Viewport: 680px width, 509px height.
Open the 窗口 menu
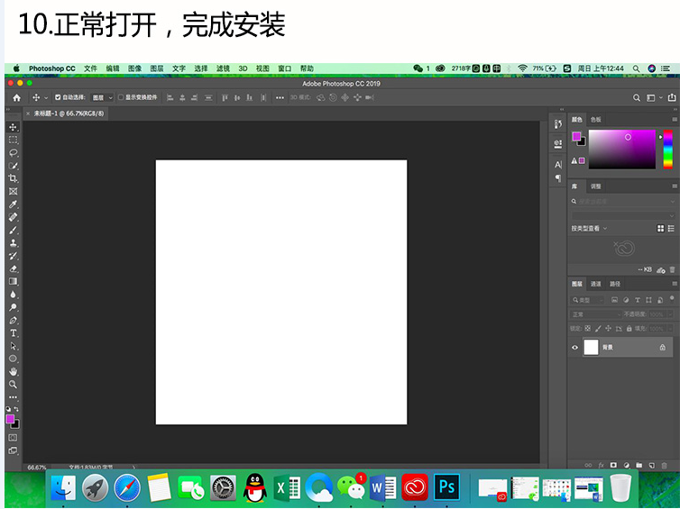click(x=284, y=68)
